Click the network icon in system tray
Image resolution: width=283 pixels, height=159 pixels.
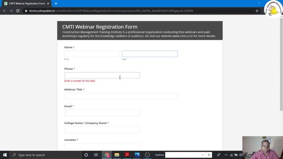[231, 155]
